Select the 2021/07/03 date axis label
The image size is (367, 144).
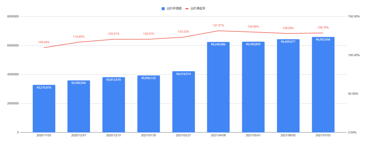323,136
